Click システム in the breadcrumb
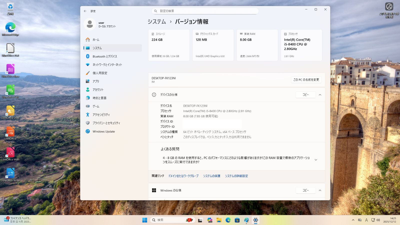 coord(156,22)
